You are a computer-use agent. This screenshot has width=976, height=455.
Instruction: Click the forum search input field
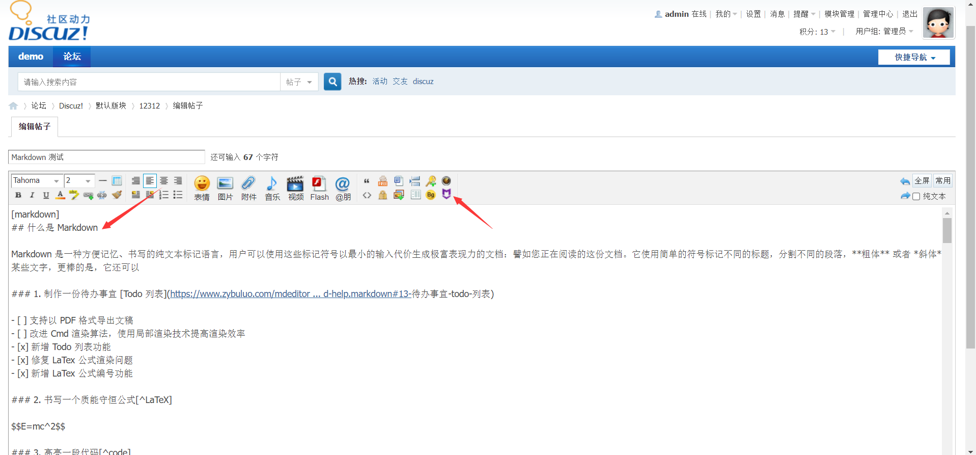[x=149, y=82]
